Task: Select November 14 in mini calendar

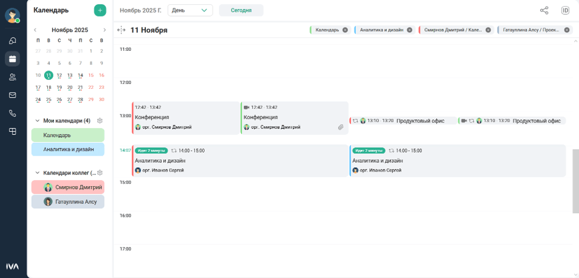Action: point(80,75)
